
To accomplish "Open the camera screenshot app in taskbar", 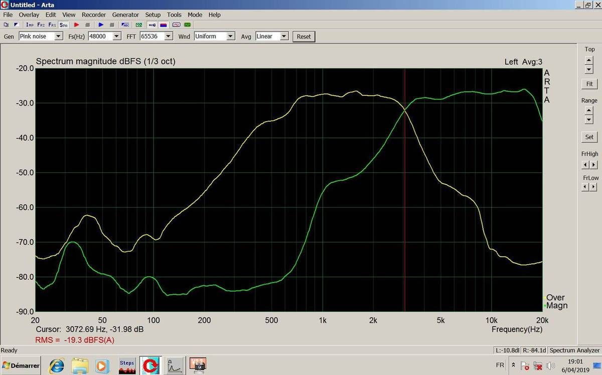I will point(198,365).
